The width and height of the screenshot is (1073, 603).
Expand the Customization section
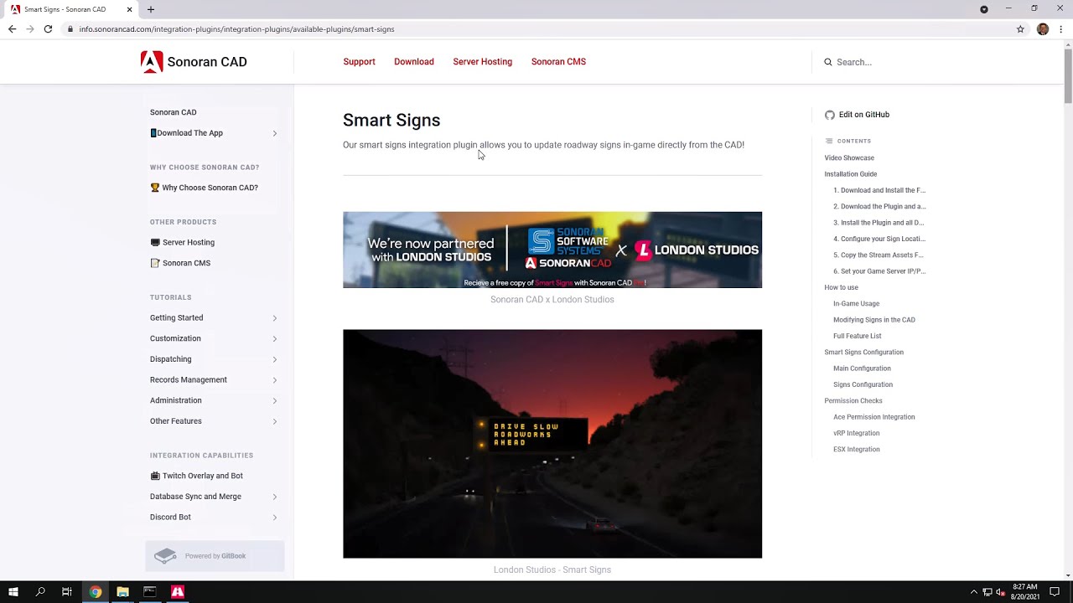click(274, 338)
